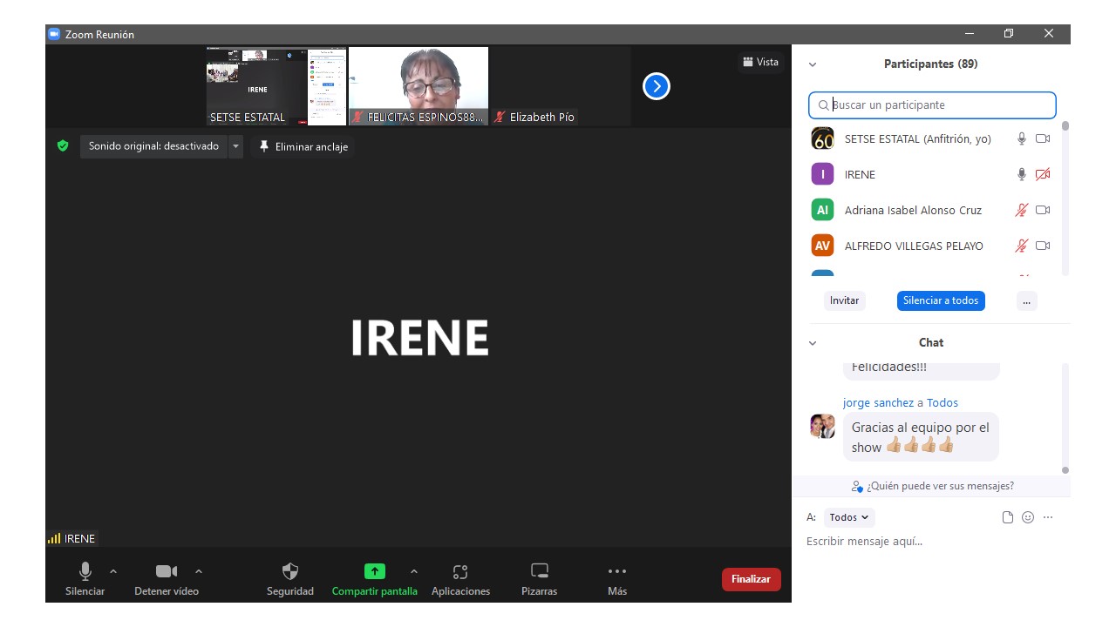Viewport: 1116px width, 627px height.
Task: Open the Seguridad shield icon
Action: tap(290, 572)
